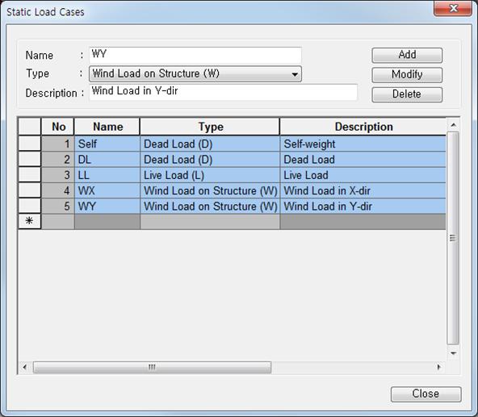Click the horizontal scrollbar left arrow
The image size is (478, 417).
tap(25, 367)
